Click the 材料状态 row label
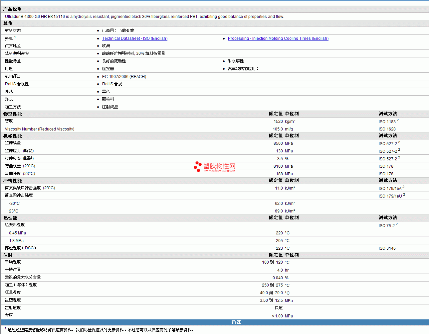429x334 pixels. click(13, 31)
